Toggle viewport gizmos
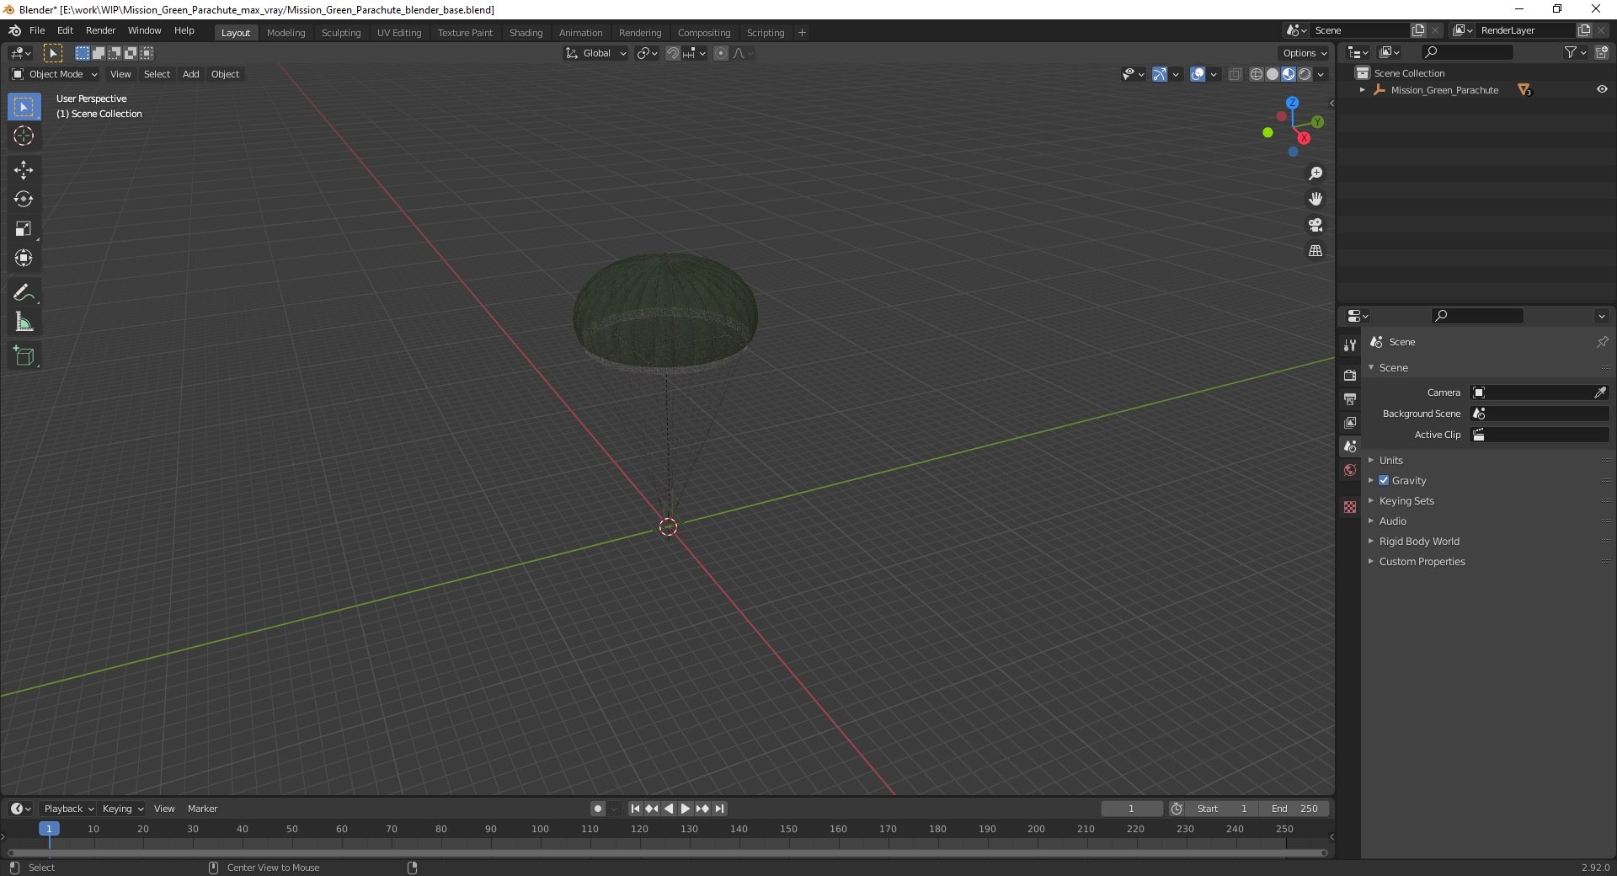Screen dimensions: 1617x876 click(1160, 74)
